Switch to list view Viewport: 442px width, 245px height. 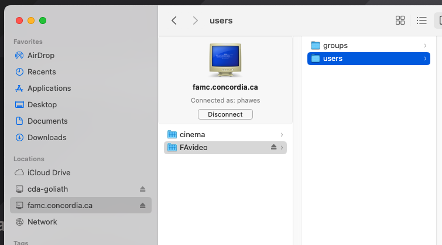[422, 21]
